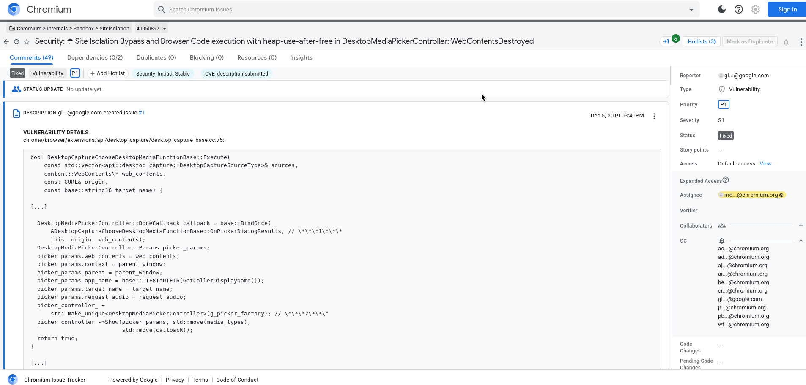The width and height of the screenshot is (806, 385).
Task: Open the CVE_description-submitted hotlist chip
Action: pos(236,73)
